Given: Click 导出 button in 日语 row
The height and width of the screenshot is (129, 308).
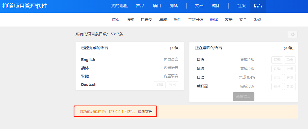Looking at the screenshot, I should pos(290,78).
